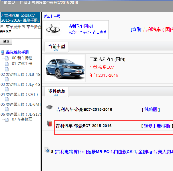Open tree item 00 新车特征
173x171 pixels.
click(22, 58)
